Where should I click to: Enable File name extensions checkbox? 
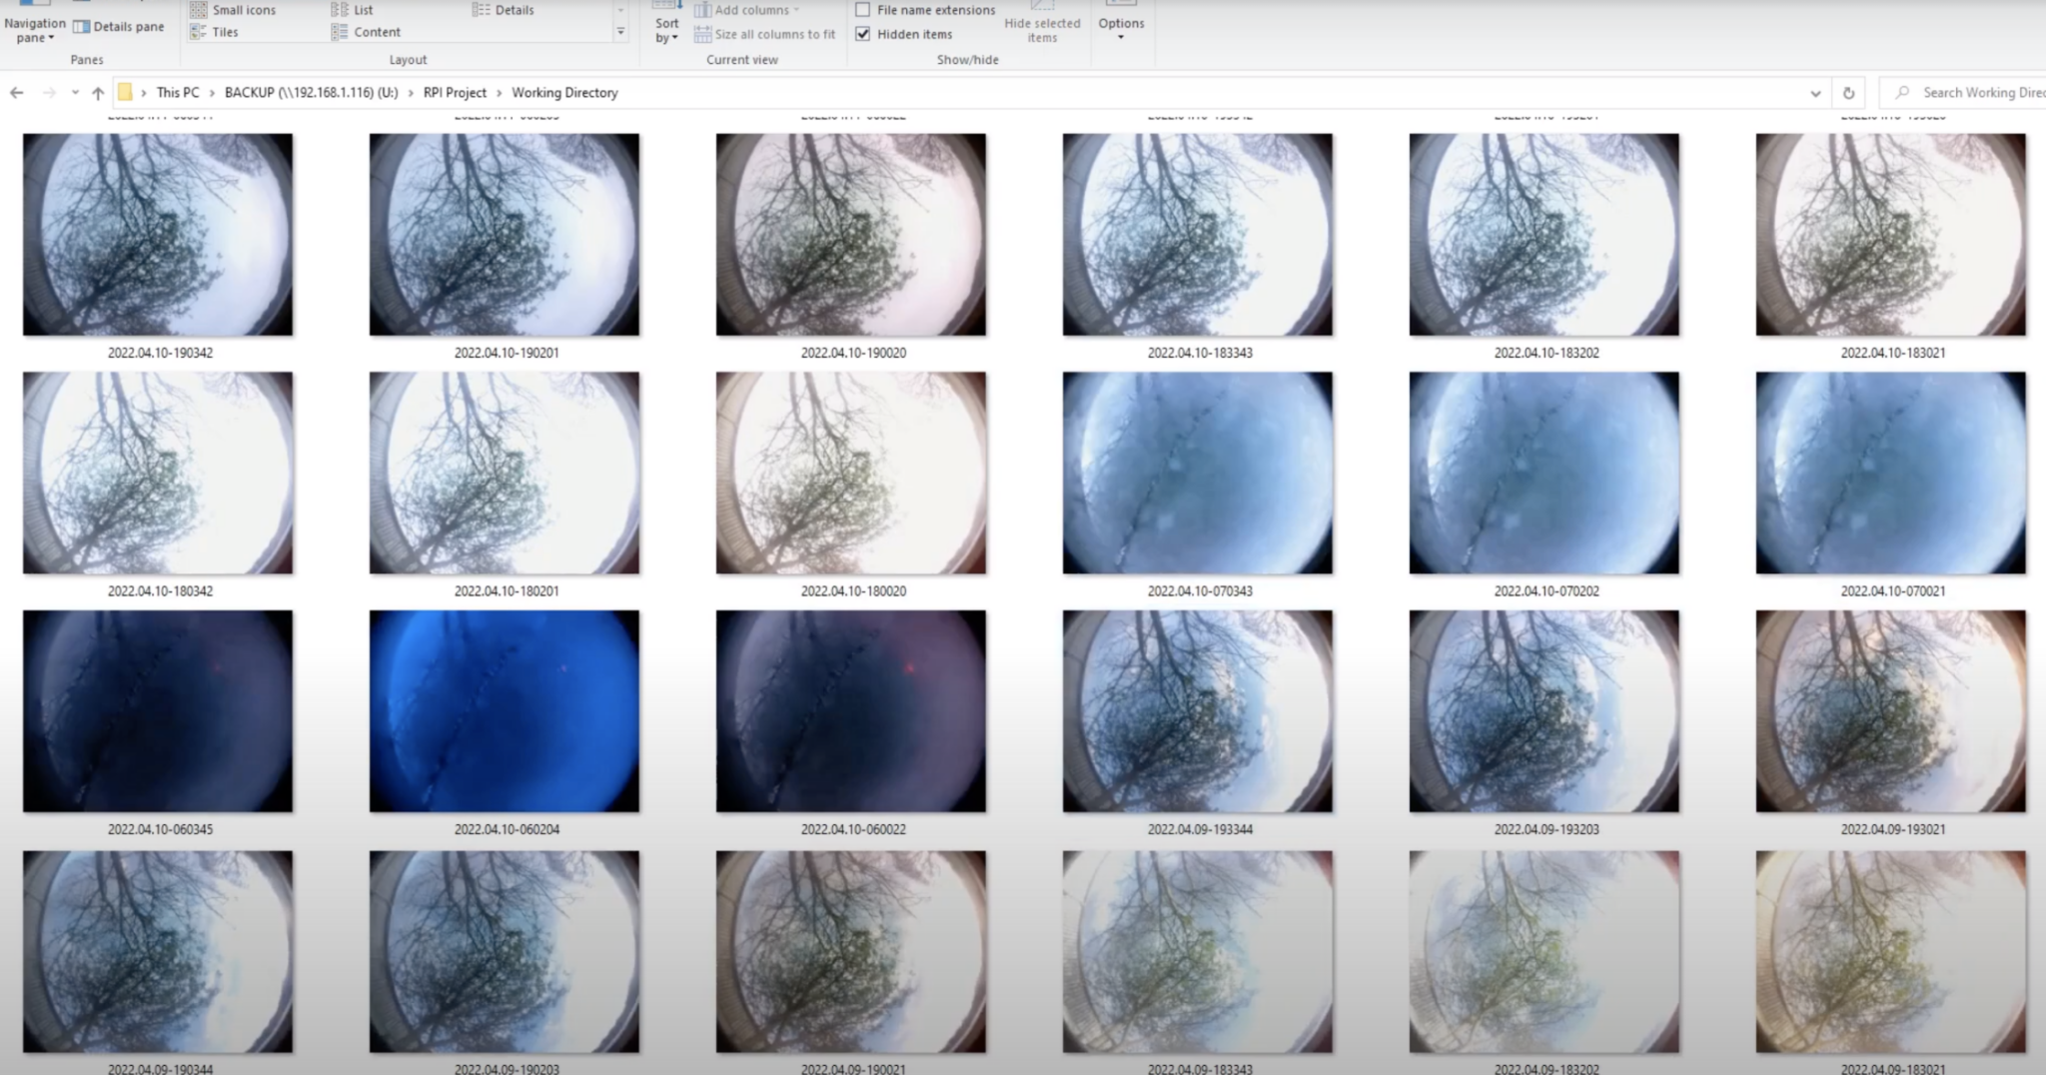click(x=863, y=10)
